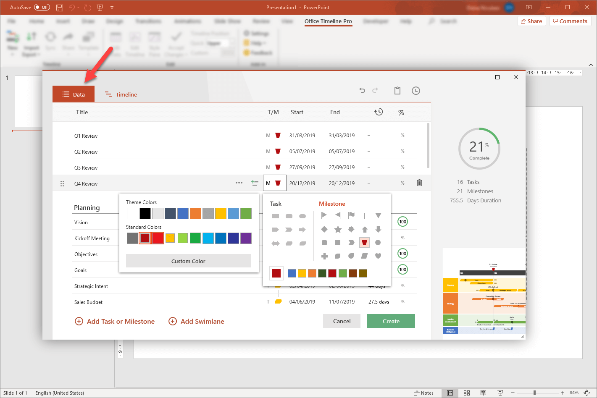
Task: Click the indent icon on Q4 Review row
Action: (255, 183)
